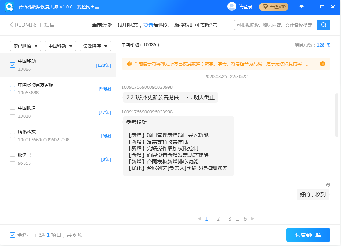Go to next page arrow
This screenshot has width=341, height=246.
pos(252,218)
